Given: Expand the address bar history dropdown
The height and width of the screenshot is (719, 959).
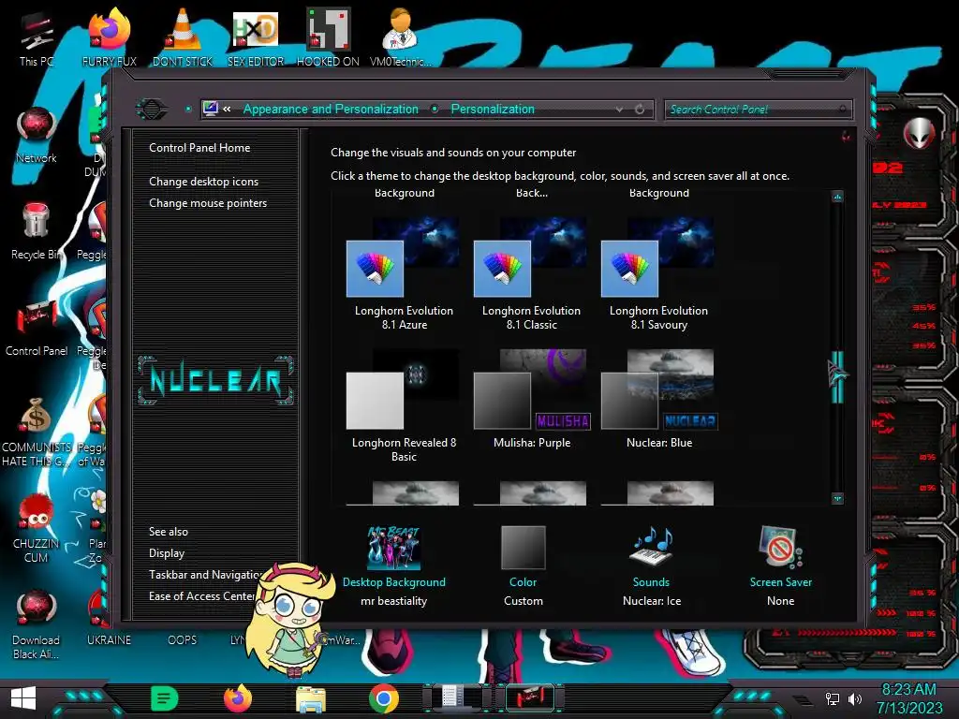Looking at the screenshot, I should (620, 109).
